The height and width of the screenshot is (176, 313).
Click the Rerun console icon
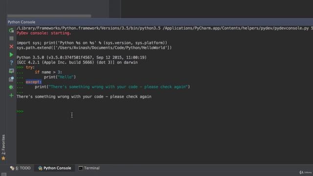[11, 30]
